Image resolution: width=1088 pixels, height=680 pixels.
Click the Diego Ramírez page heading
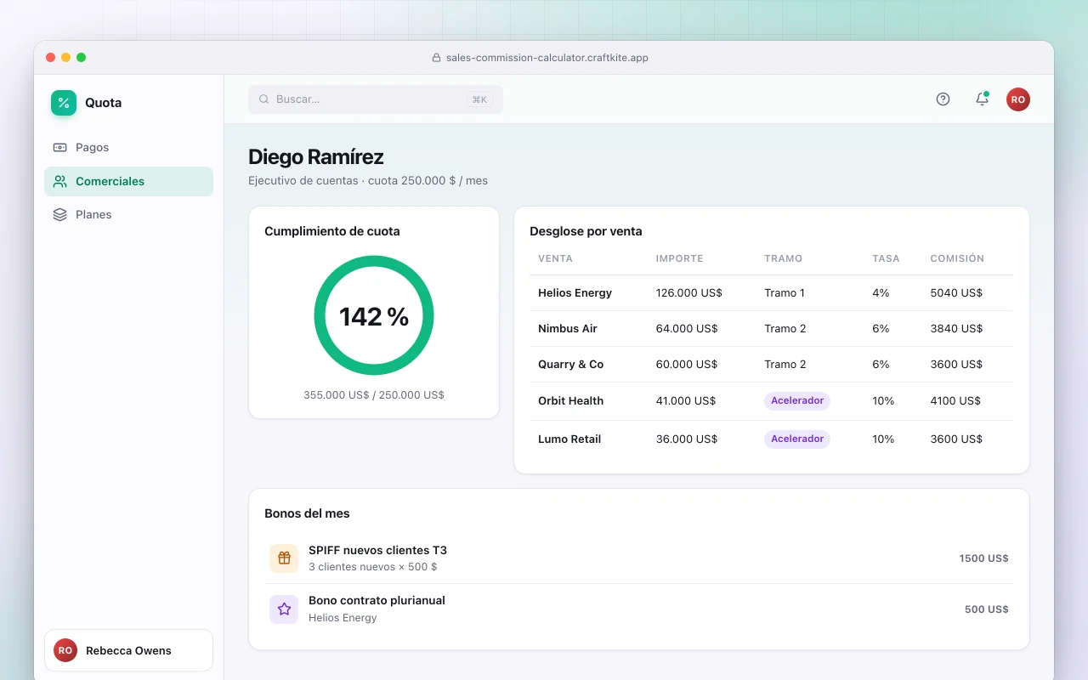coord(315,156)
